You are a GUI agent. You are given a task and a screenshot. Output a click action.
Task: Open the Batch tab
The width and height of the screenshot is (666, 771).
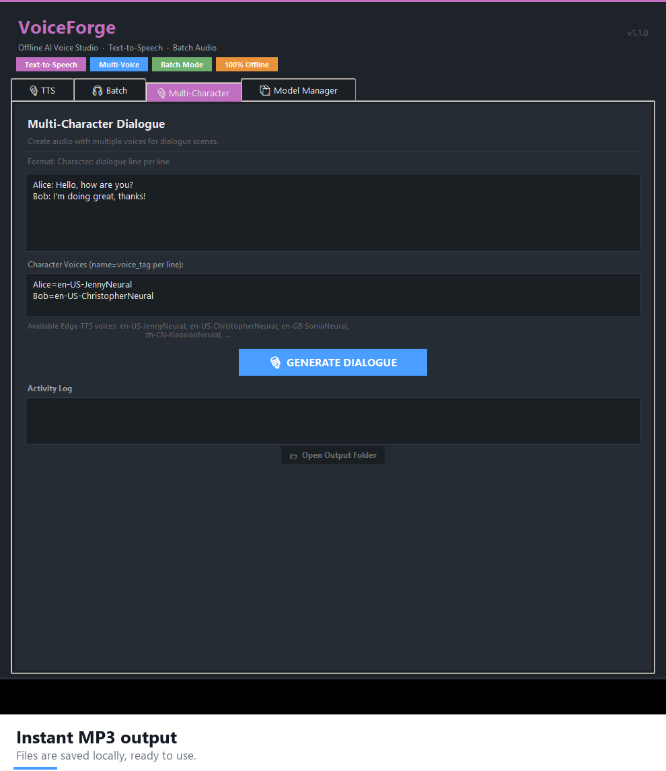[110, 90]
